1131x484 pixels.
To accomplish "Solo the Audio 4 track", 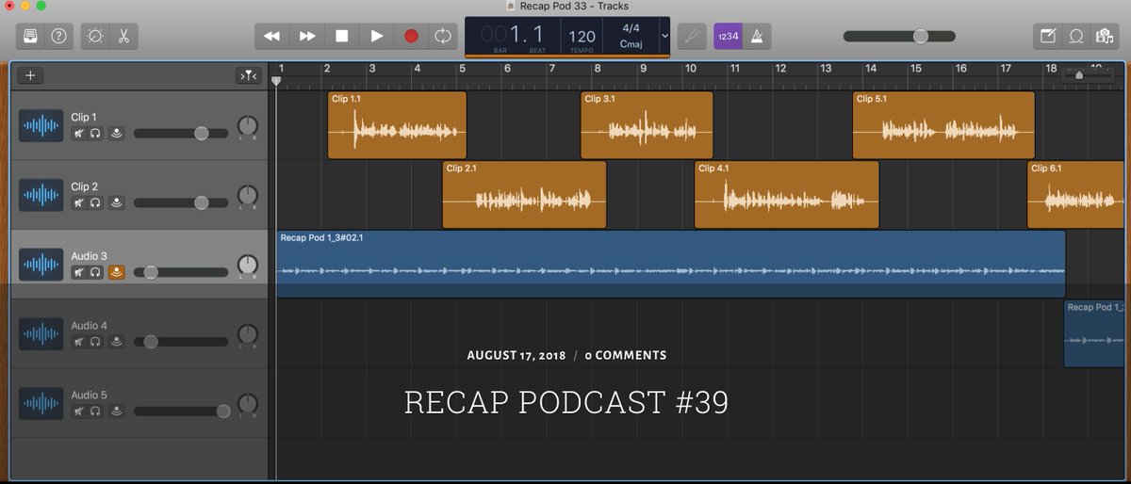I will [95, 342].
